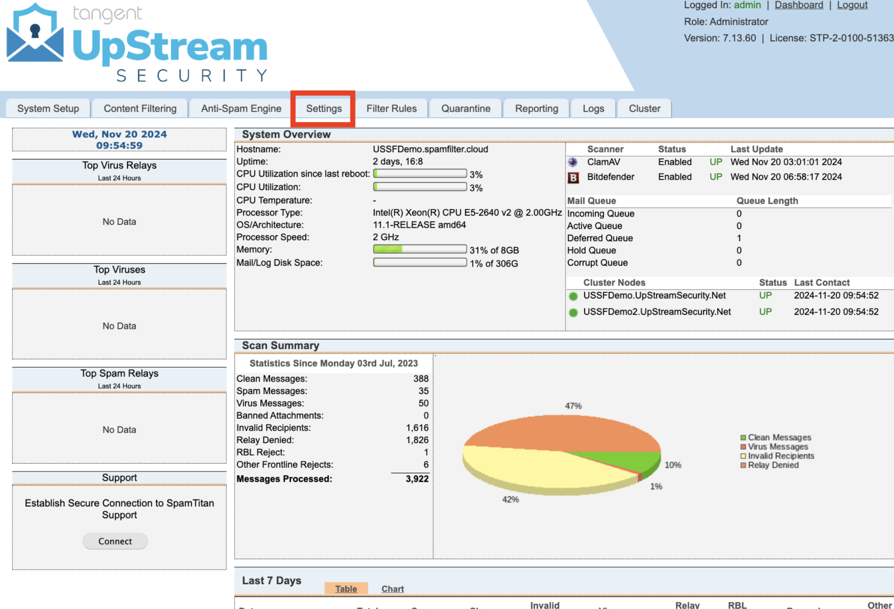Click the ClamAV scanner icon

click(x=573, y=162)
